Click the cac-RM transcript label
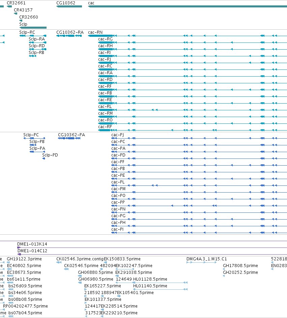Image resolution: width=287 pixels, height=318 pixels. [x=105, y=113]
